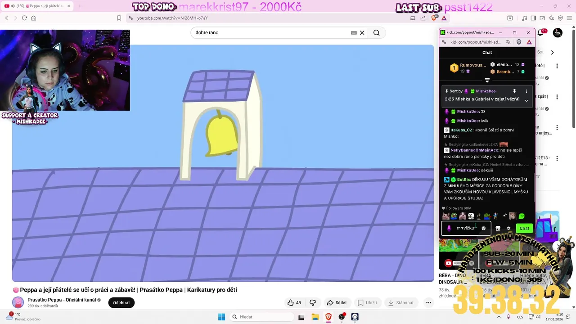576x324 pixels.
Task: Open options for 'spát' sidebar video
Action: (x=557, y=97)
